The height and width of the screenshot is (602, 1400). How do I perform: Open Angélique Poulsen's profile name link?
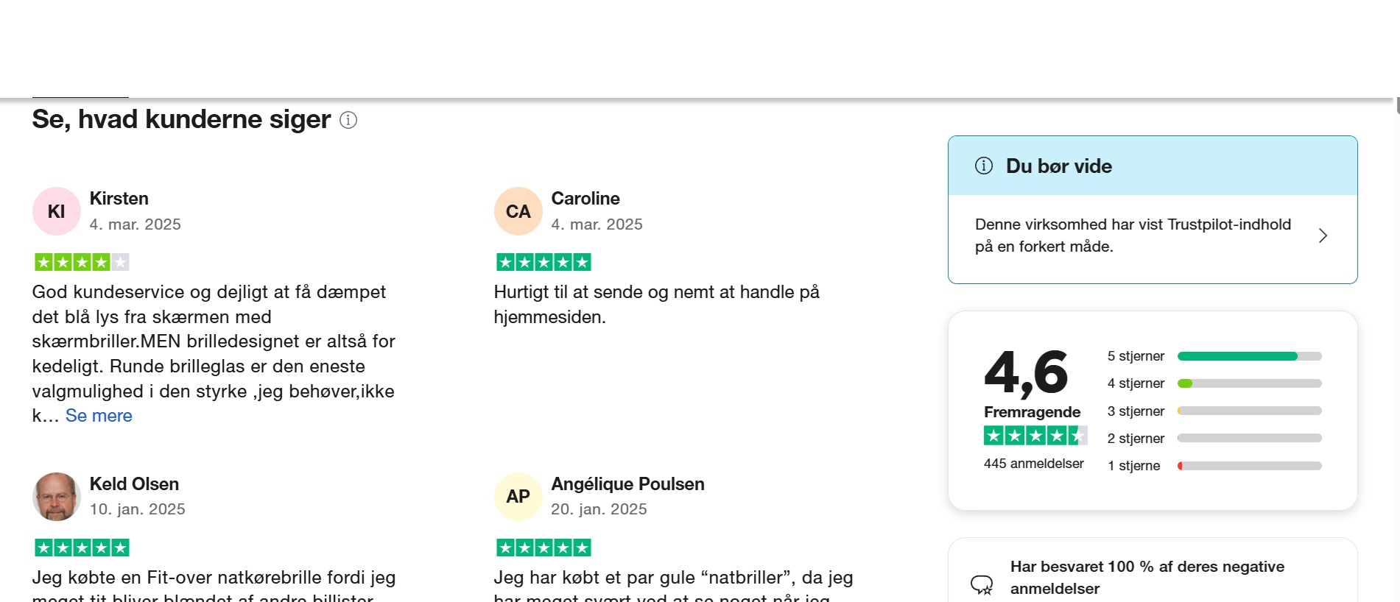627,484
